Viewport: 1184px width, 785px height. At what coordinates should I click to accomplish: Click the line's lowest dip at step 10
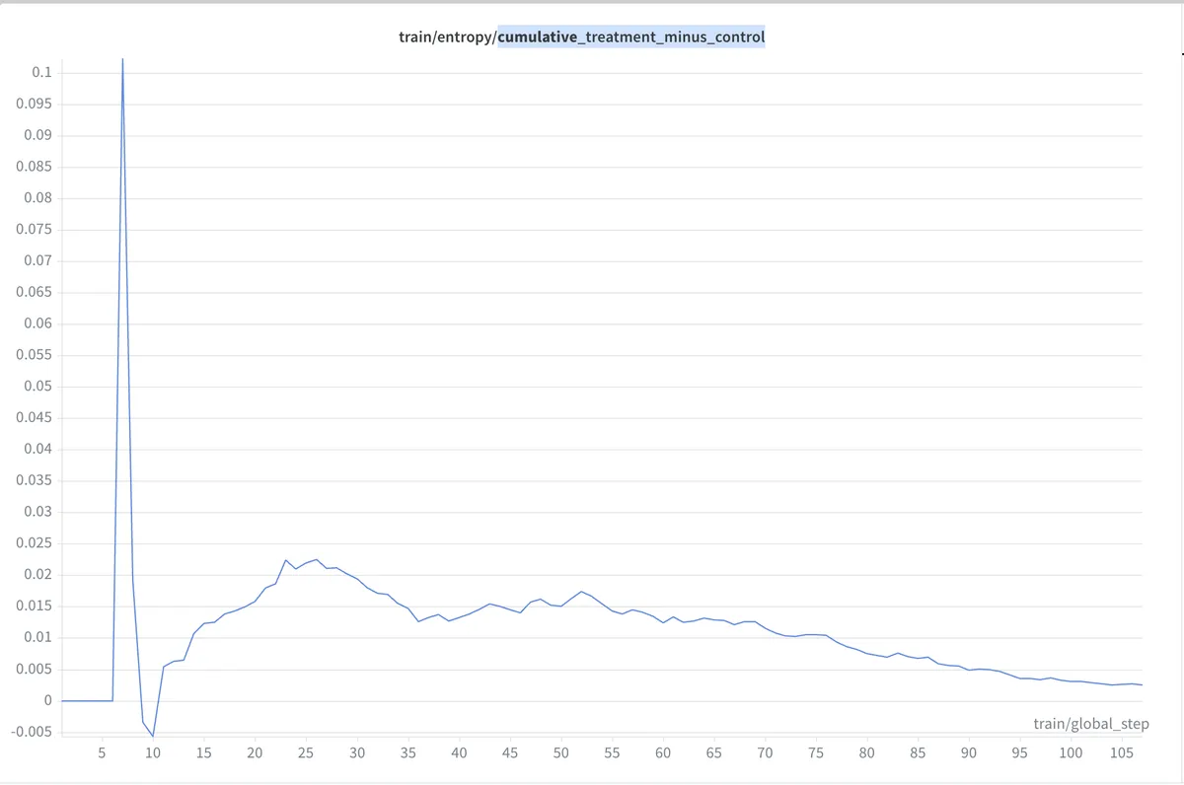(x=153, y=736)
